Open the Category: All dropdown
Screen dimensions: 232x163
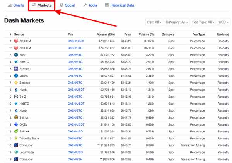click(177, 22)
